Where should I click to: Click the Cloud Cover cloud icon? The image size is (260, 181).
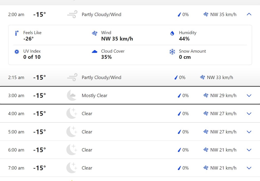pyautogui.click(x=94, y=52)
